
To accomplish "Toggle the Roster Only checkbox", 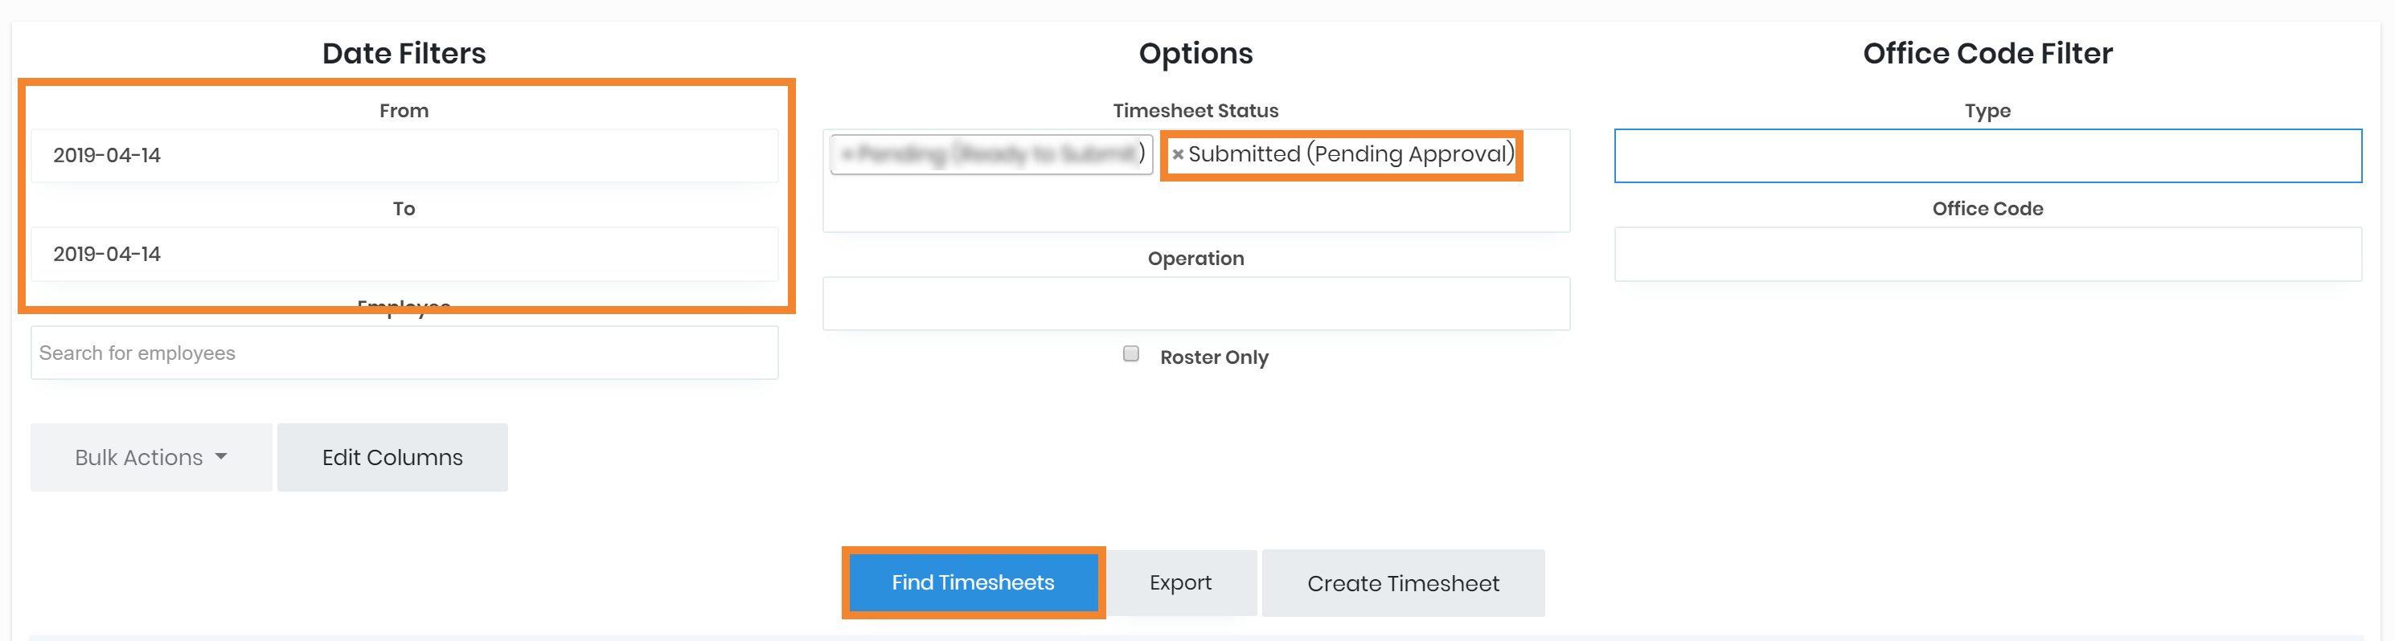I will tap(1130, 354).
